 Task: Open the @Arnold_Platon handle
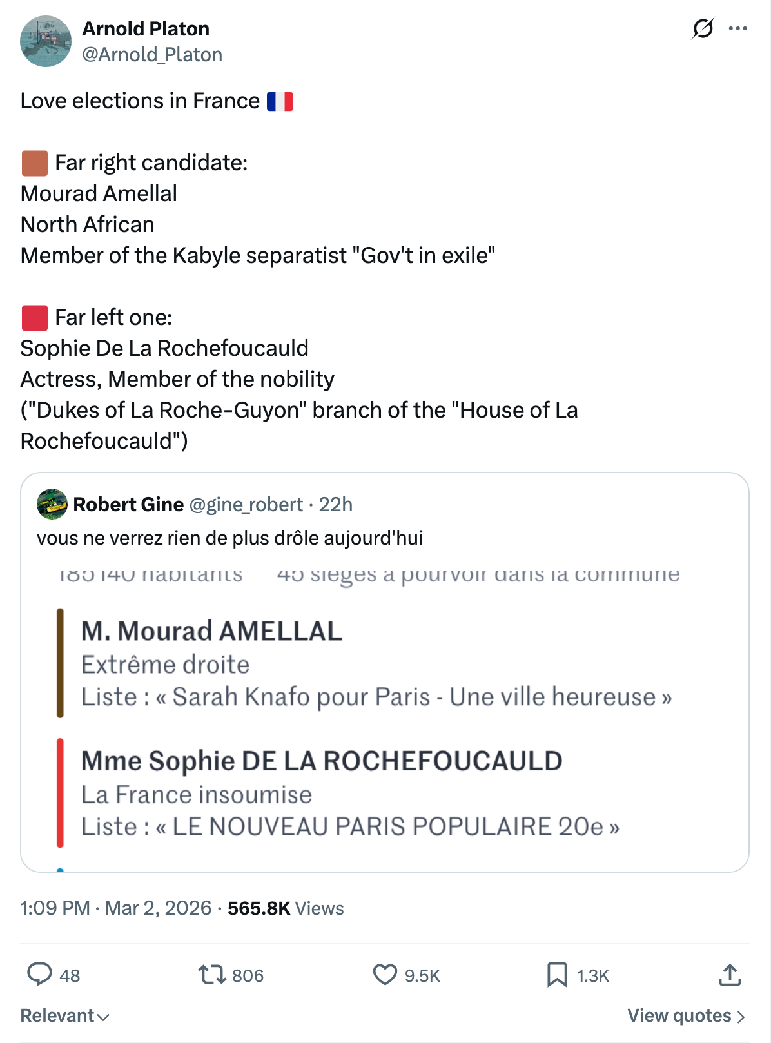tap(152, 55)
